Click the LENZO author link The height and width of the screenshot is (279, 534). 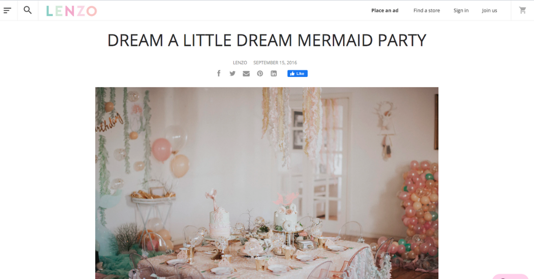point(240,63)
